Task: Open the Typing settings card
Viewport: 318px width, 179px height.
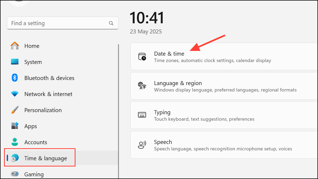Action: click(224, 115)
